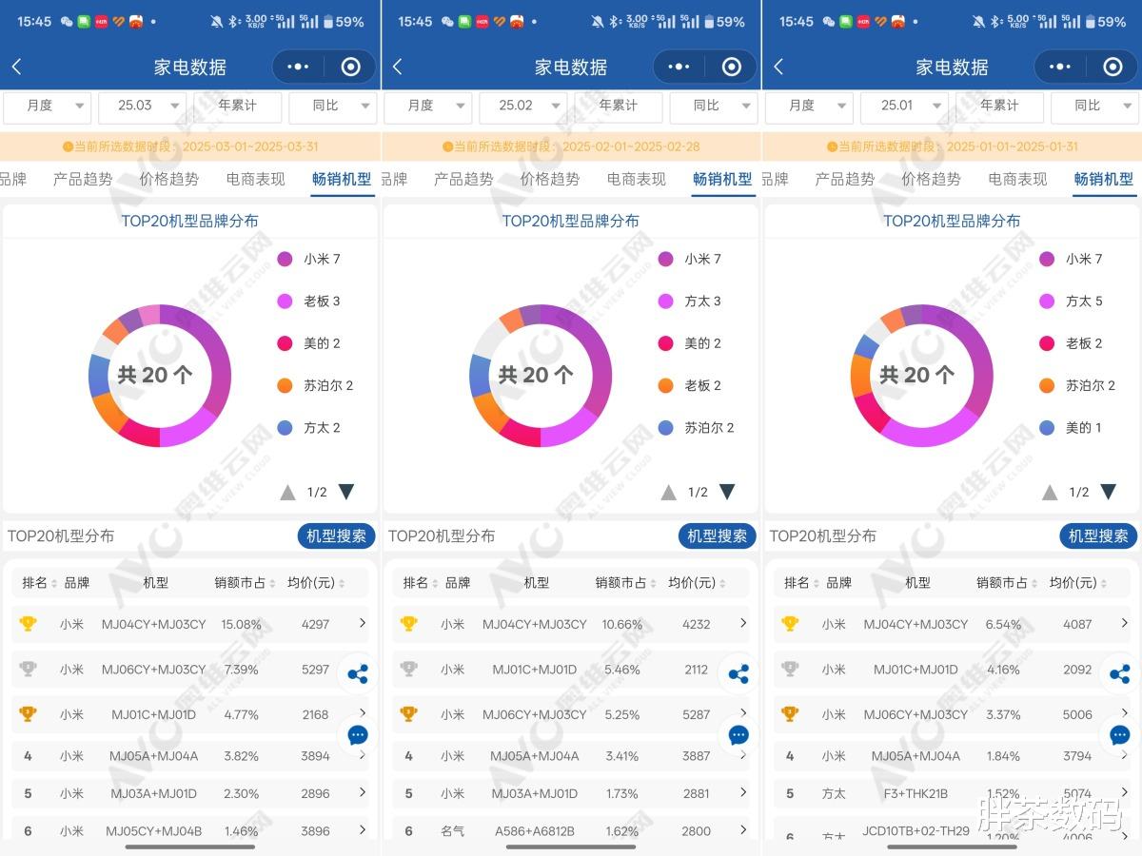Screen dimensions: 1142x856
Task: Sort by 均价(元) column in the 25.02 table
Action: [698, 582]
